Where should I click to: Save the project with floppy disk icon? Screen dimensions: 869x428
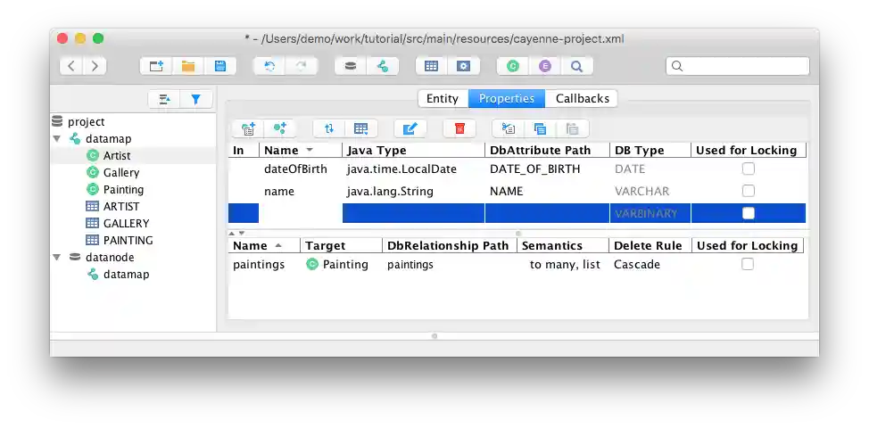(x=220, y=67)
